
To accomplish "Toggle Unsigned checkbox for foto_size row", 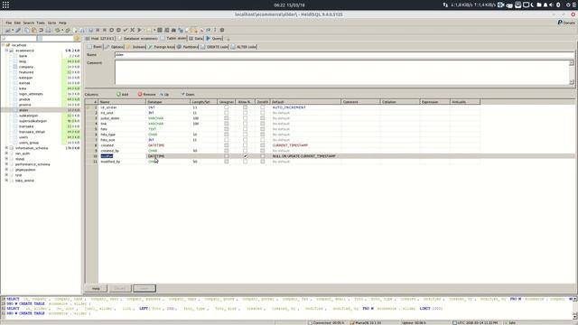I will tap(227, 140).
